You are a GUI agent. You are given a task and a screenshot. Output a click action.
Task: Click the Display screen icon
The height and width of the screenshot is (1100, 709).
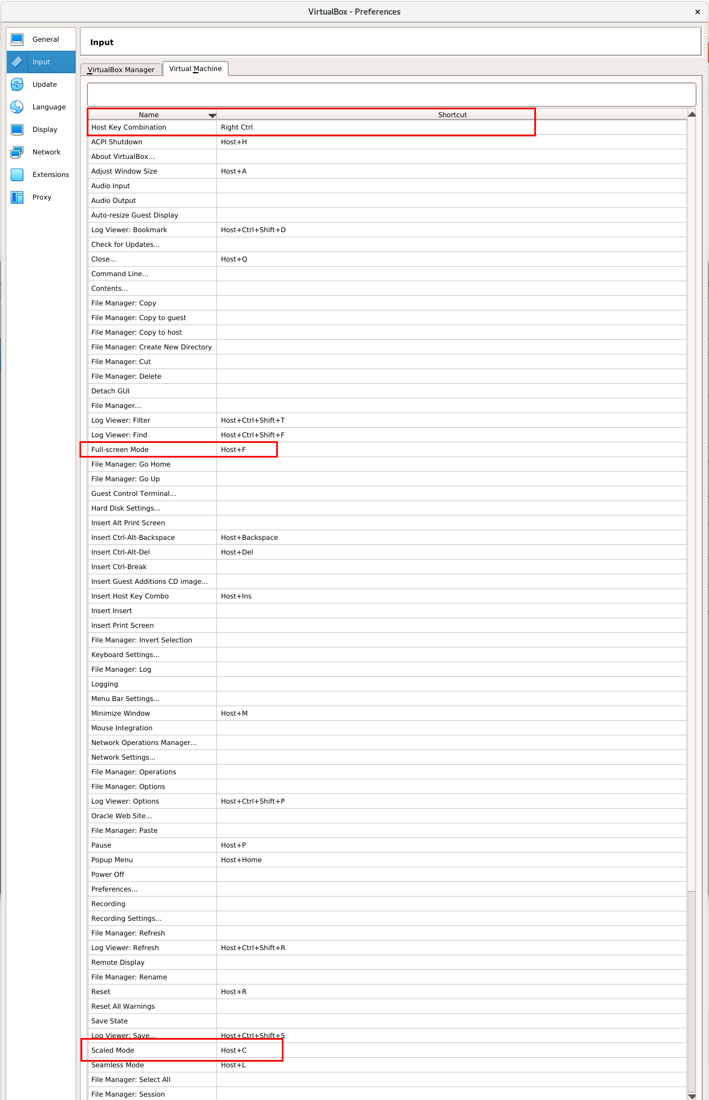[x=17, y=130]
